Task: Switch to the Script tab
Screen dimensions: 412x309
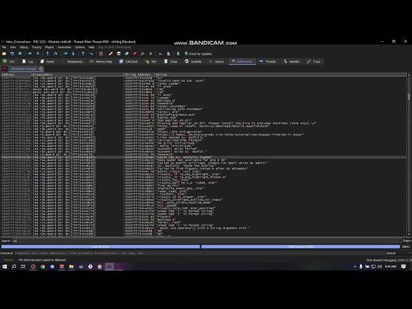Action: coord(171,62)
